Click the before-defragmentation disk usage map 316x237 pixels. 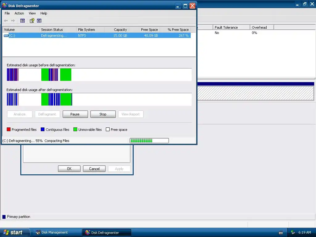(x=99, y=75)
